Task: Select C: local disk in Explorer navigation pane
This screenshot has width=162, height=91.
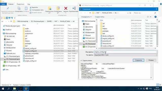Action: pos(13,56)
